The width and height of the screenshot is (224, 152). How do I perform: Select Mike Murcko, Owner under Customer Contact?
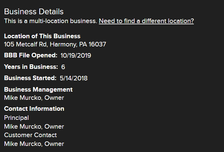point(34,144)
